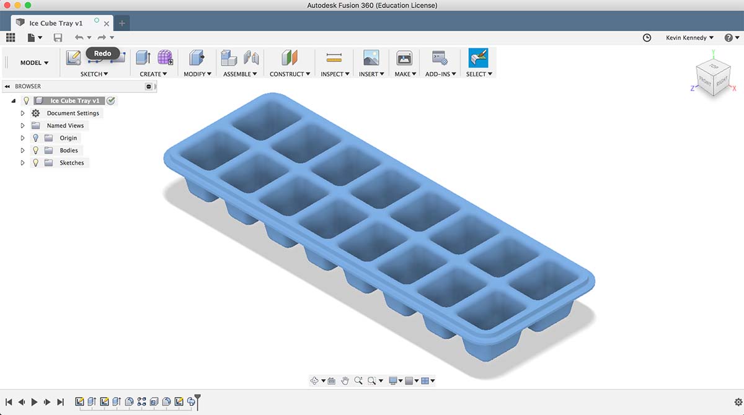This screenshot has width=744, height=415.
Task: Start a new sketch with Create Sketch icon
Action: 74,58
